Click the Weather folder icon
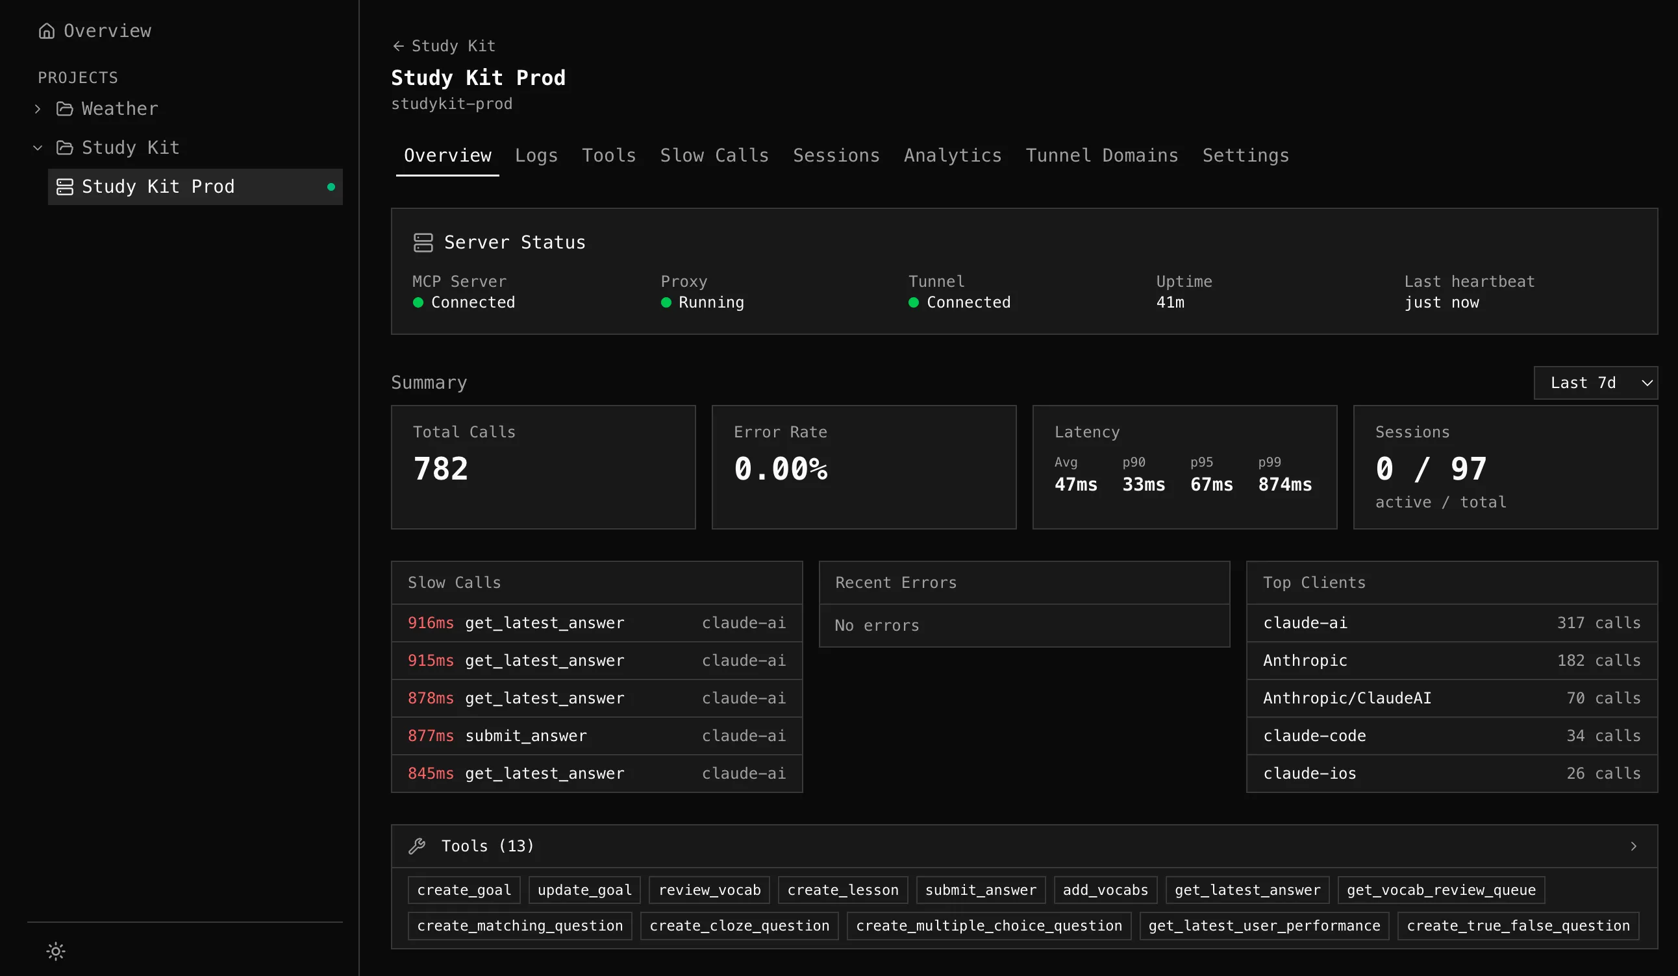The width and height of the screenshot is (1678, 976). pyautogui.click(x=64, y=108)
